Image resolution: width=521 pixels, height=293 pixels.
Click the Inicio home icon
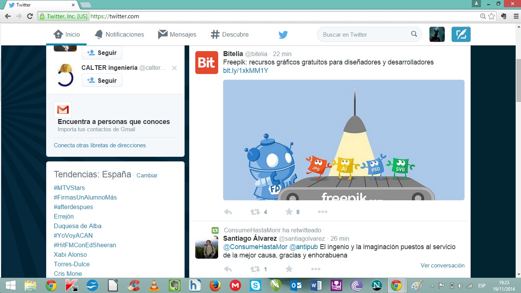pyautogui.click(x=58, y=34)
